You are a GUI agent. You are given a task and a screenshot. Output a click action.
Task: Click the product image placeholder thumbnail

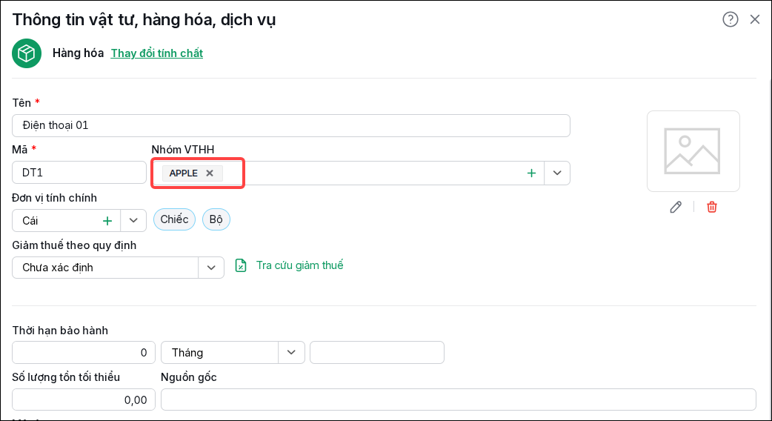click(693, 151)
